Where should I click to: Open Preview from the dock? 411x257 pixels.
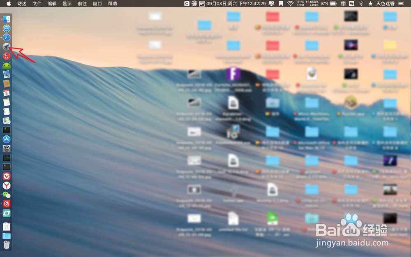pos(7,74)
